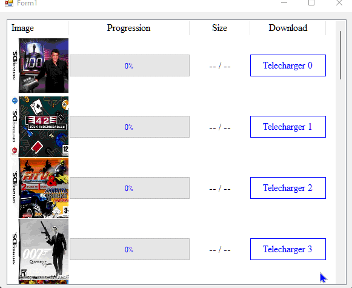Click the Telecharger 2 button
Viewport: 352px width, 288px height.
tap(288, 188)
